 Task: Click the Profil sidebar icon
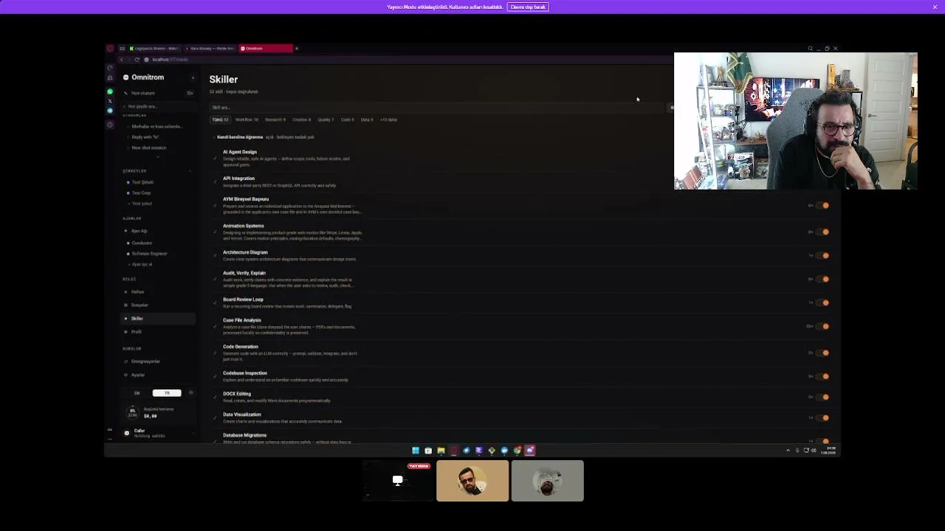tap(126, 332)
